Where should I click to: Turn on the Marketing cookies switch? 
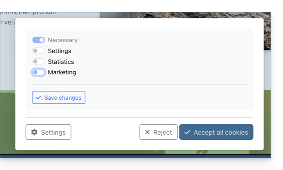click(39, 72)
